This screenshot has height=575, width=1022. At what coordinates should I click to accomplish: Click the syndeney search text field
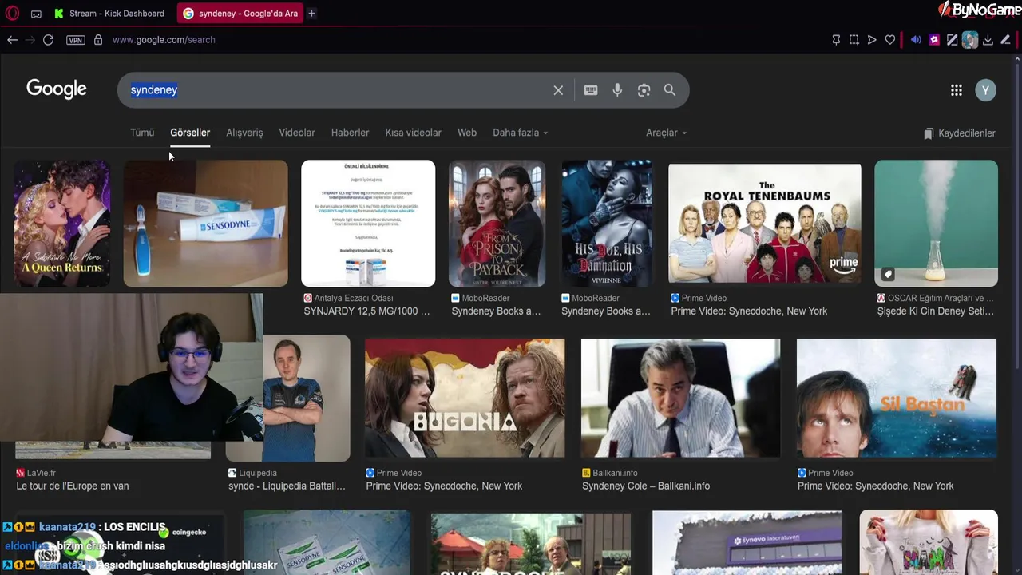pos(335,90)
